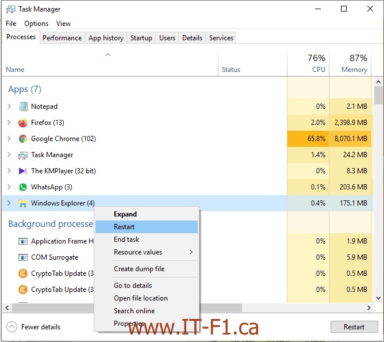
Task: Choose Restart in the context menu
Action: pyautogui.click(x=147, y=227)
